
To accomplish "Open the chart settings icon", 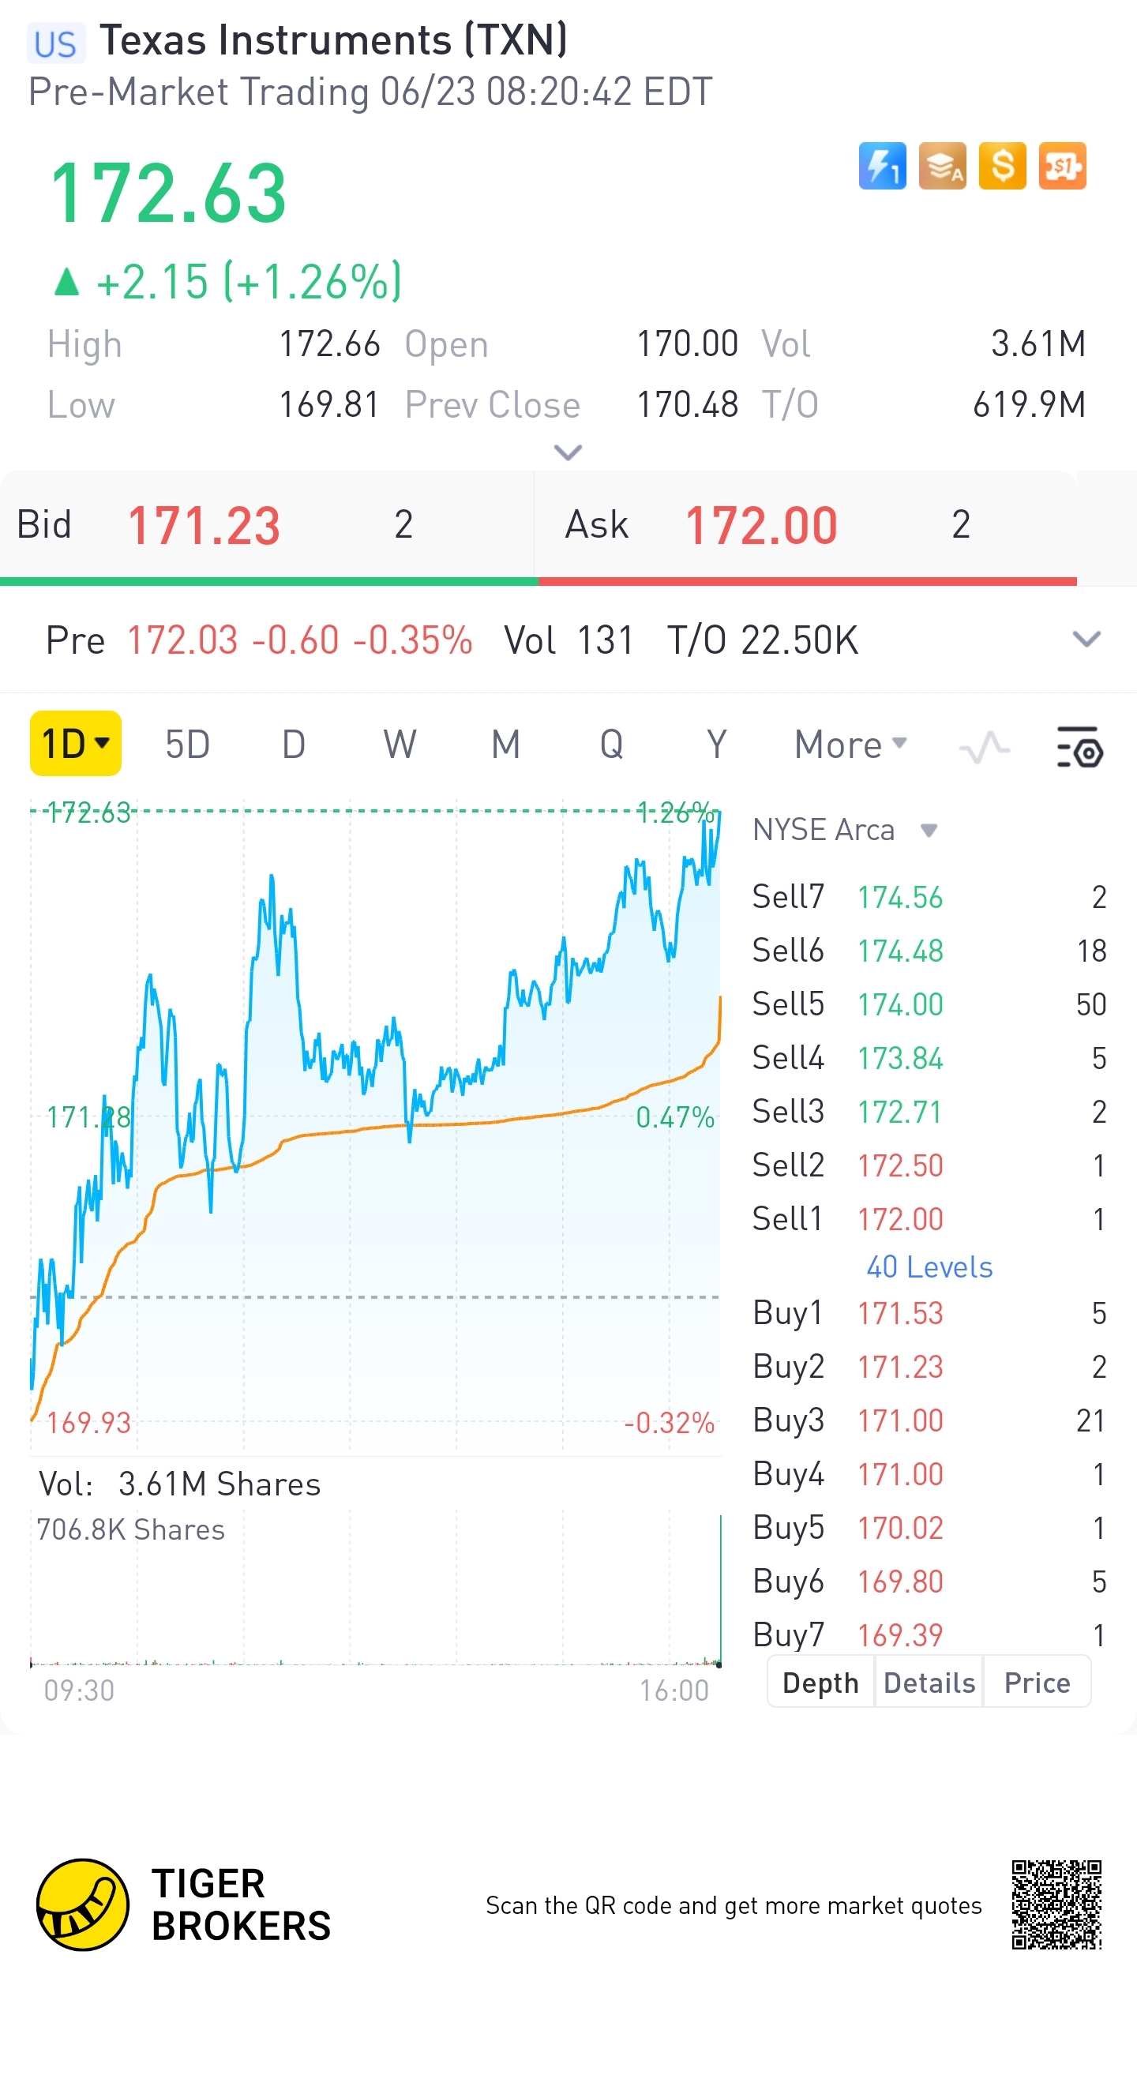I will point(1079,746).
